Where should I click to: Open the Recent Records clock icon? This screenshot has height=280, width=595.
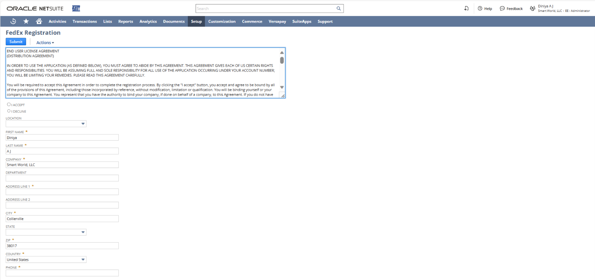pyautogui.click(x=13, y=22)
